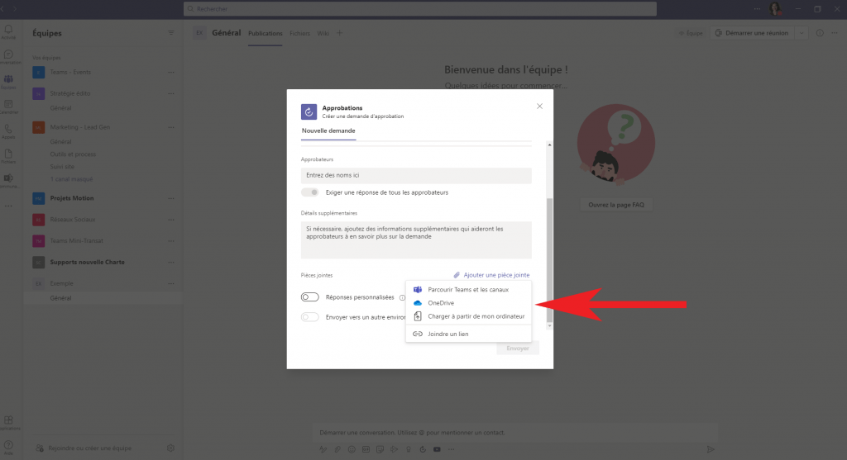Choose Charger à partir de mon ordinateur
This screenshot has height=460, width=847.
(468, 316)
